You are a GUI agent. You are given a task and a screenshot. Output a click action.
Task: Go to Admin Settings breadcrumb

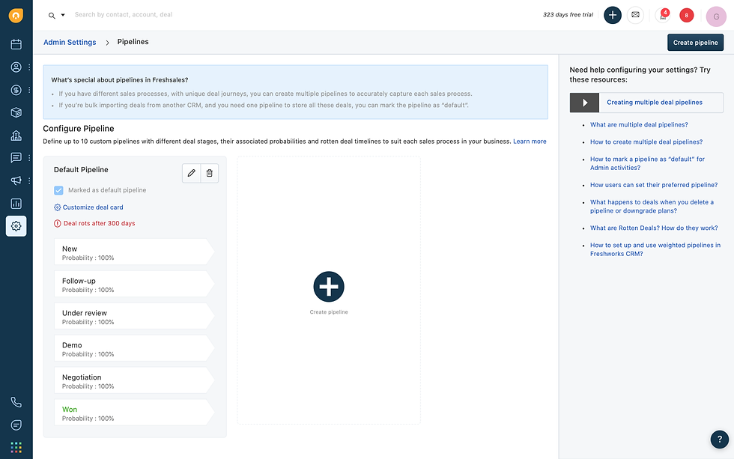click(x=70, y=43)
